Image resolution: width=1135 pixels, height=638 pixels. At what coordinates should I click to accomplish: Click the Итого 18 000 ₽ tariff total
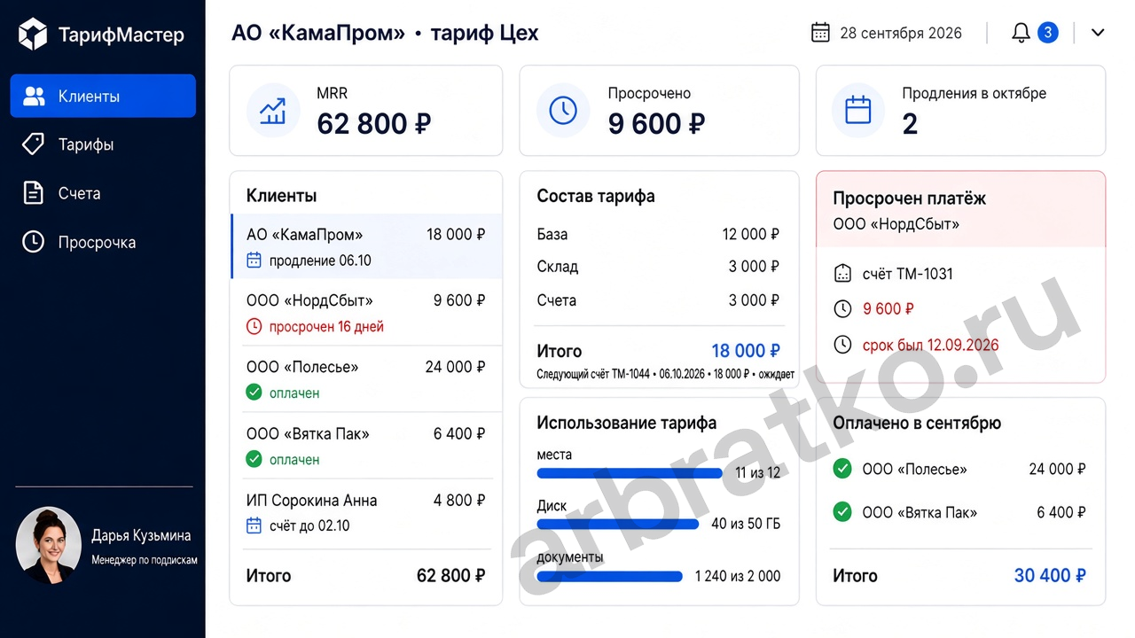click(x=658, y=351)
